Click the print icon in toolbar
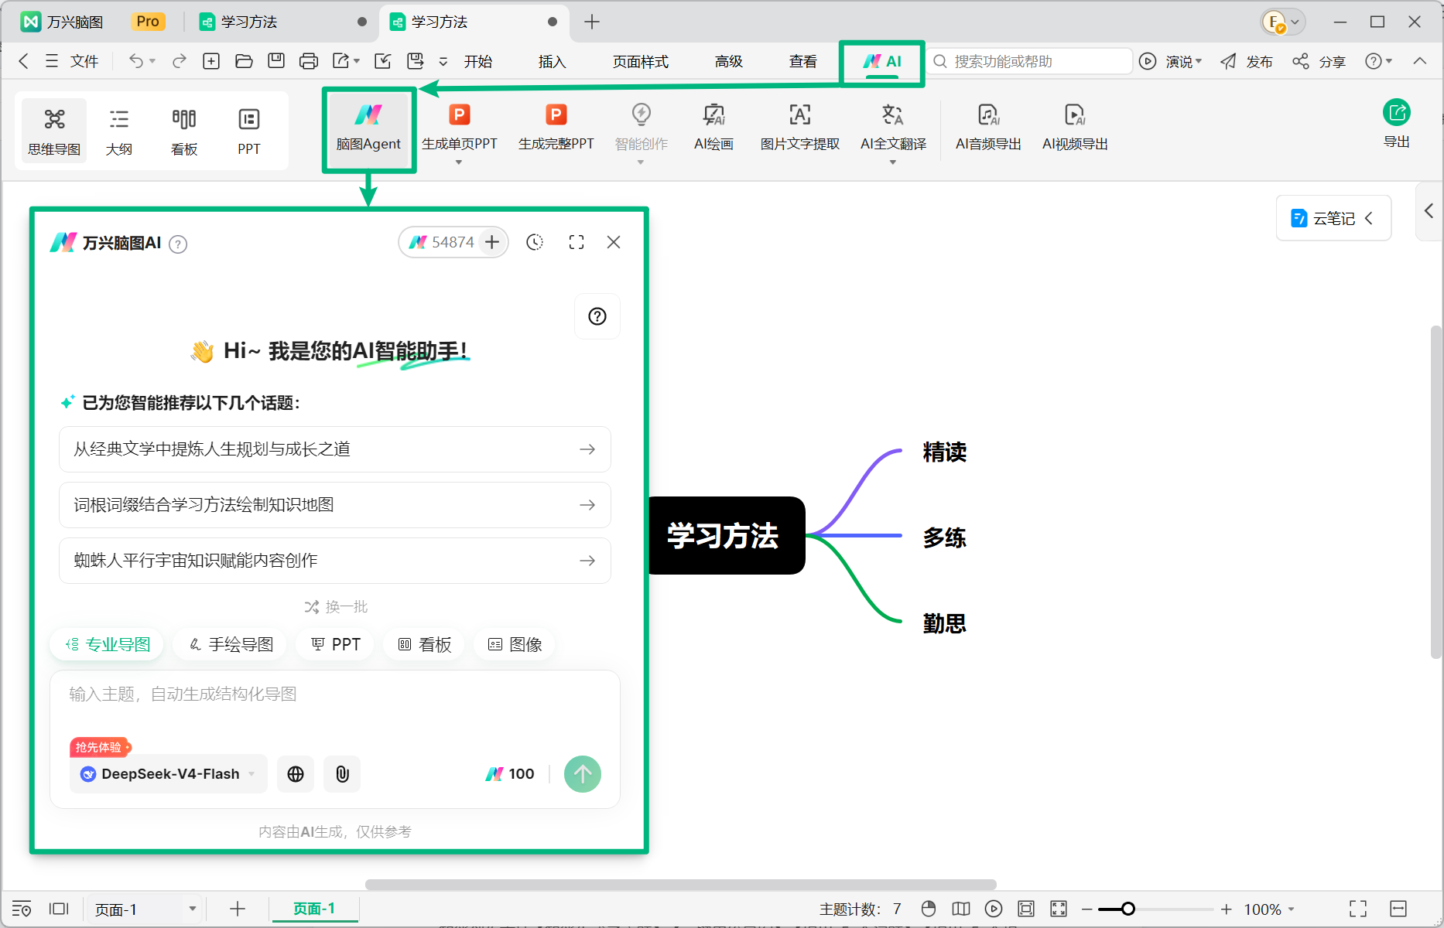 [309, 61]
